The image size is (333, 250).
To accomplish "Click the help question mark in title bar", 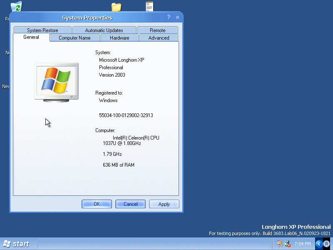I will pyautogui.click(x=169, y=17).
